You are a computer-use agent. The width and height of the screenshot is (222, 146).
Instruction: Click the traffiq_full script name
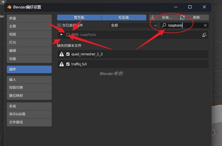coord(79,64)
